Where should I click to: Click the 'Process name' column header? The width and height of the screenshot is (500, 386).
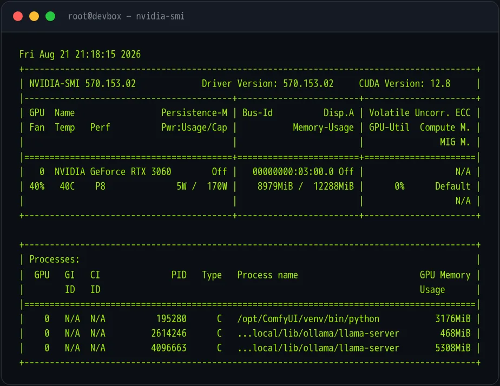tap(267, 275)
